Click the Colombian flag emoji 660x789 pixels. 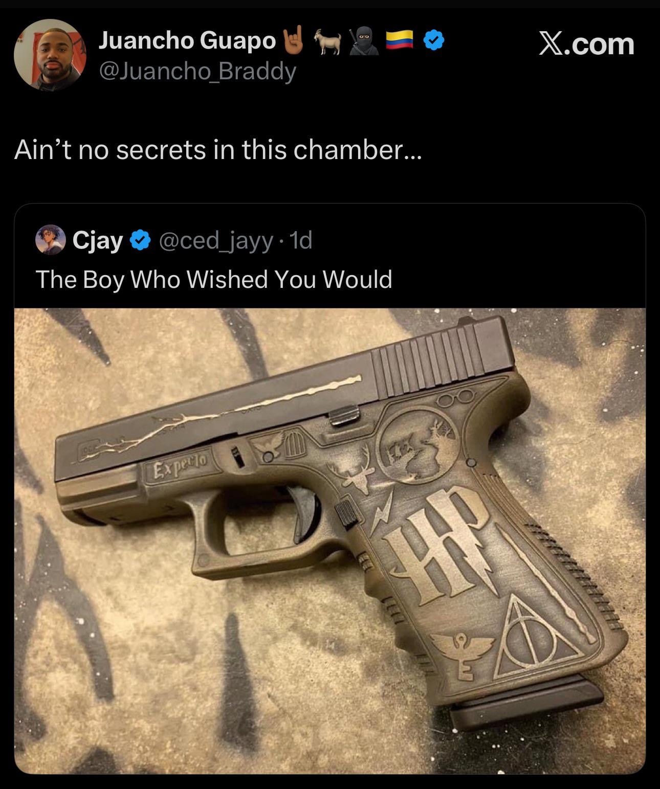coord(399,40)
